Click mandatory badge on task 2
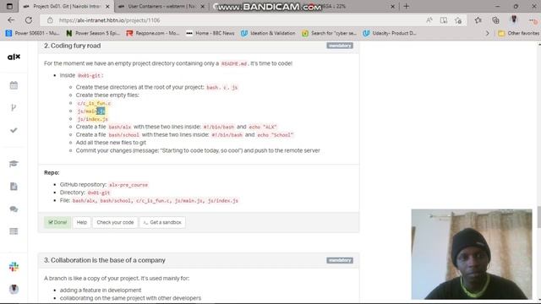Viewport: 541px width, 304px height. (x=340, y=46)
